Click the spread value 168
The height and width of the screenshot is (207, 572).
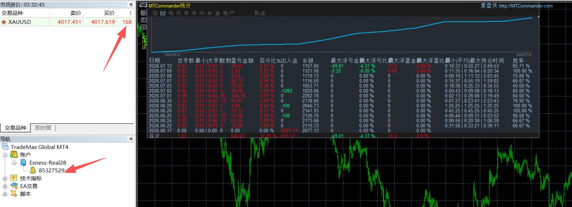[127, 22]
